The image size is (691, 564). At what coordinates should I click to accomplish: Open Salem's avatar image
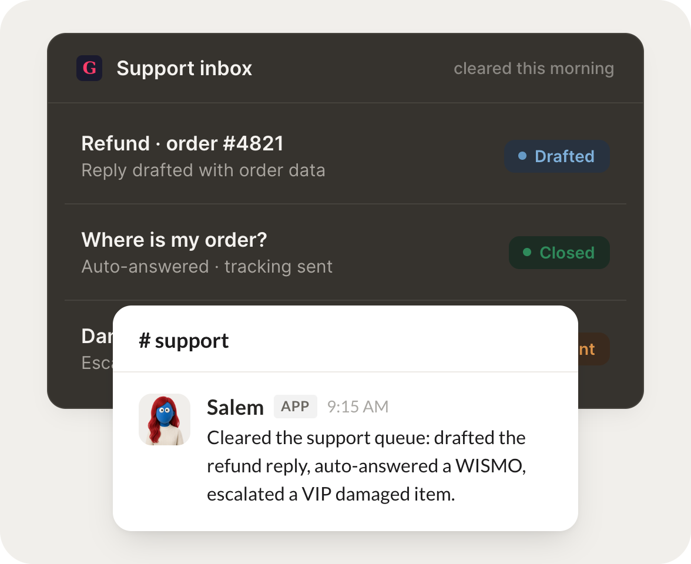click(x=165, y=419)
